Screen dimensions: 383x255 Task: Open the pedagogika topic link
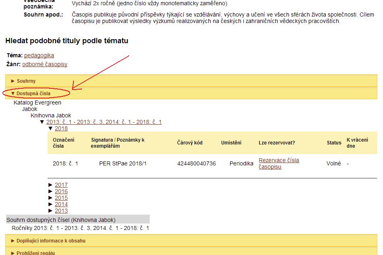coord(39,55)
